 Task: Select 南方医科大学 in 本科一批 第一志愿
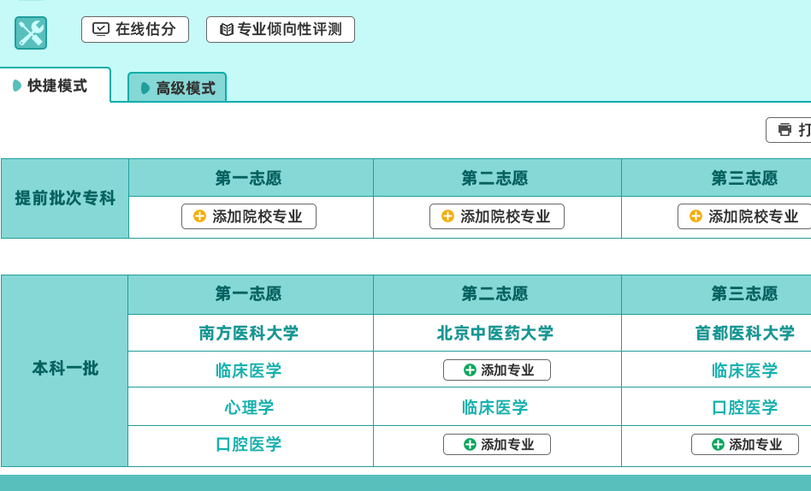(249, 334)
